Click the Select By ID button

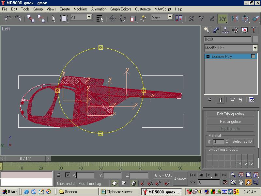(x=242, y=141)
